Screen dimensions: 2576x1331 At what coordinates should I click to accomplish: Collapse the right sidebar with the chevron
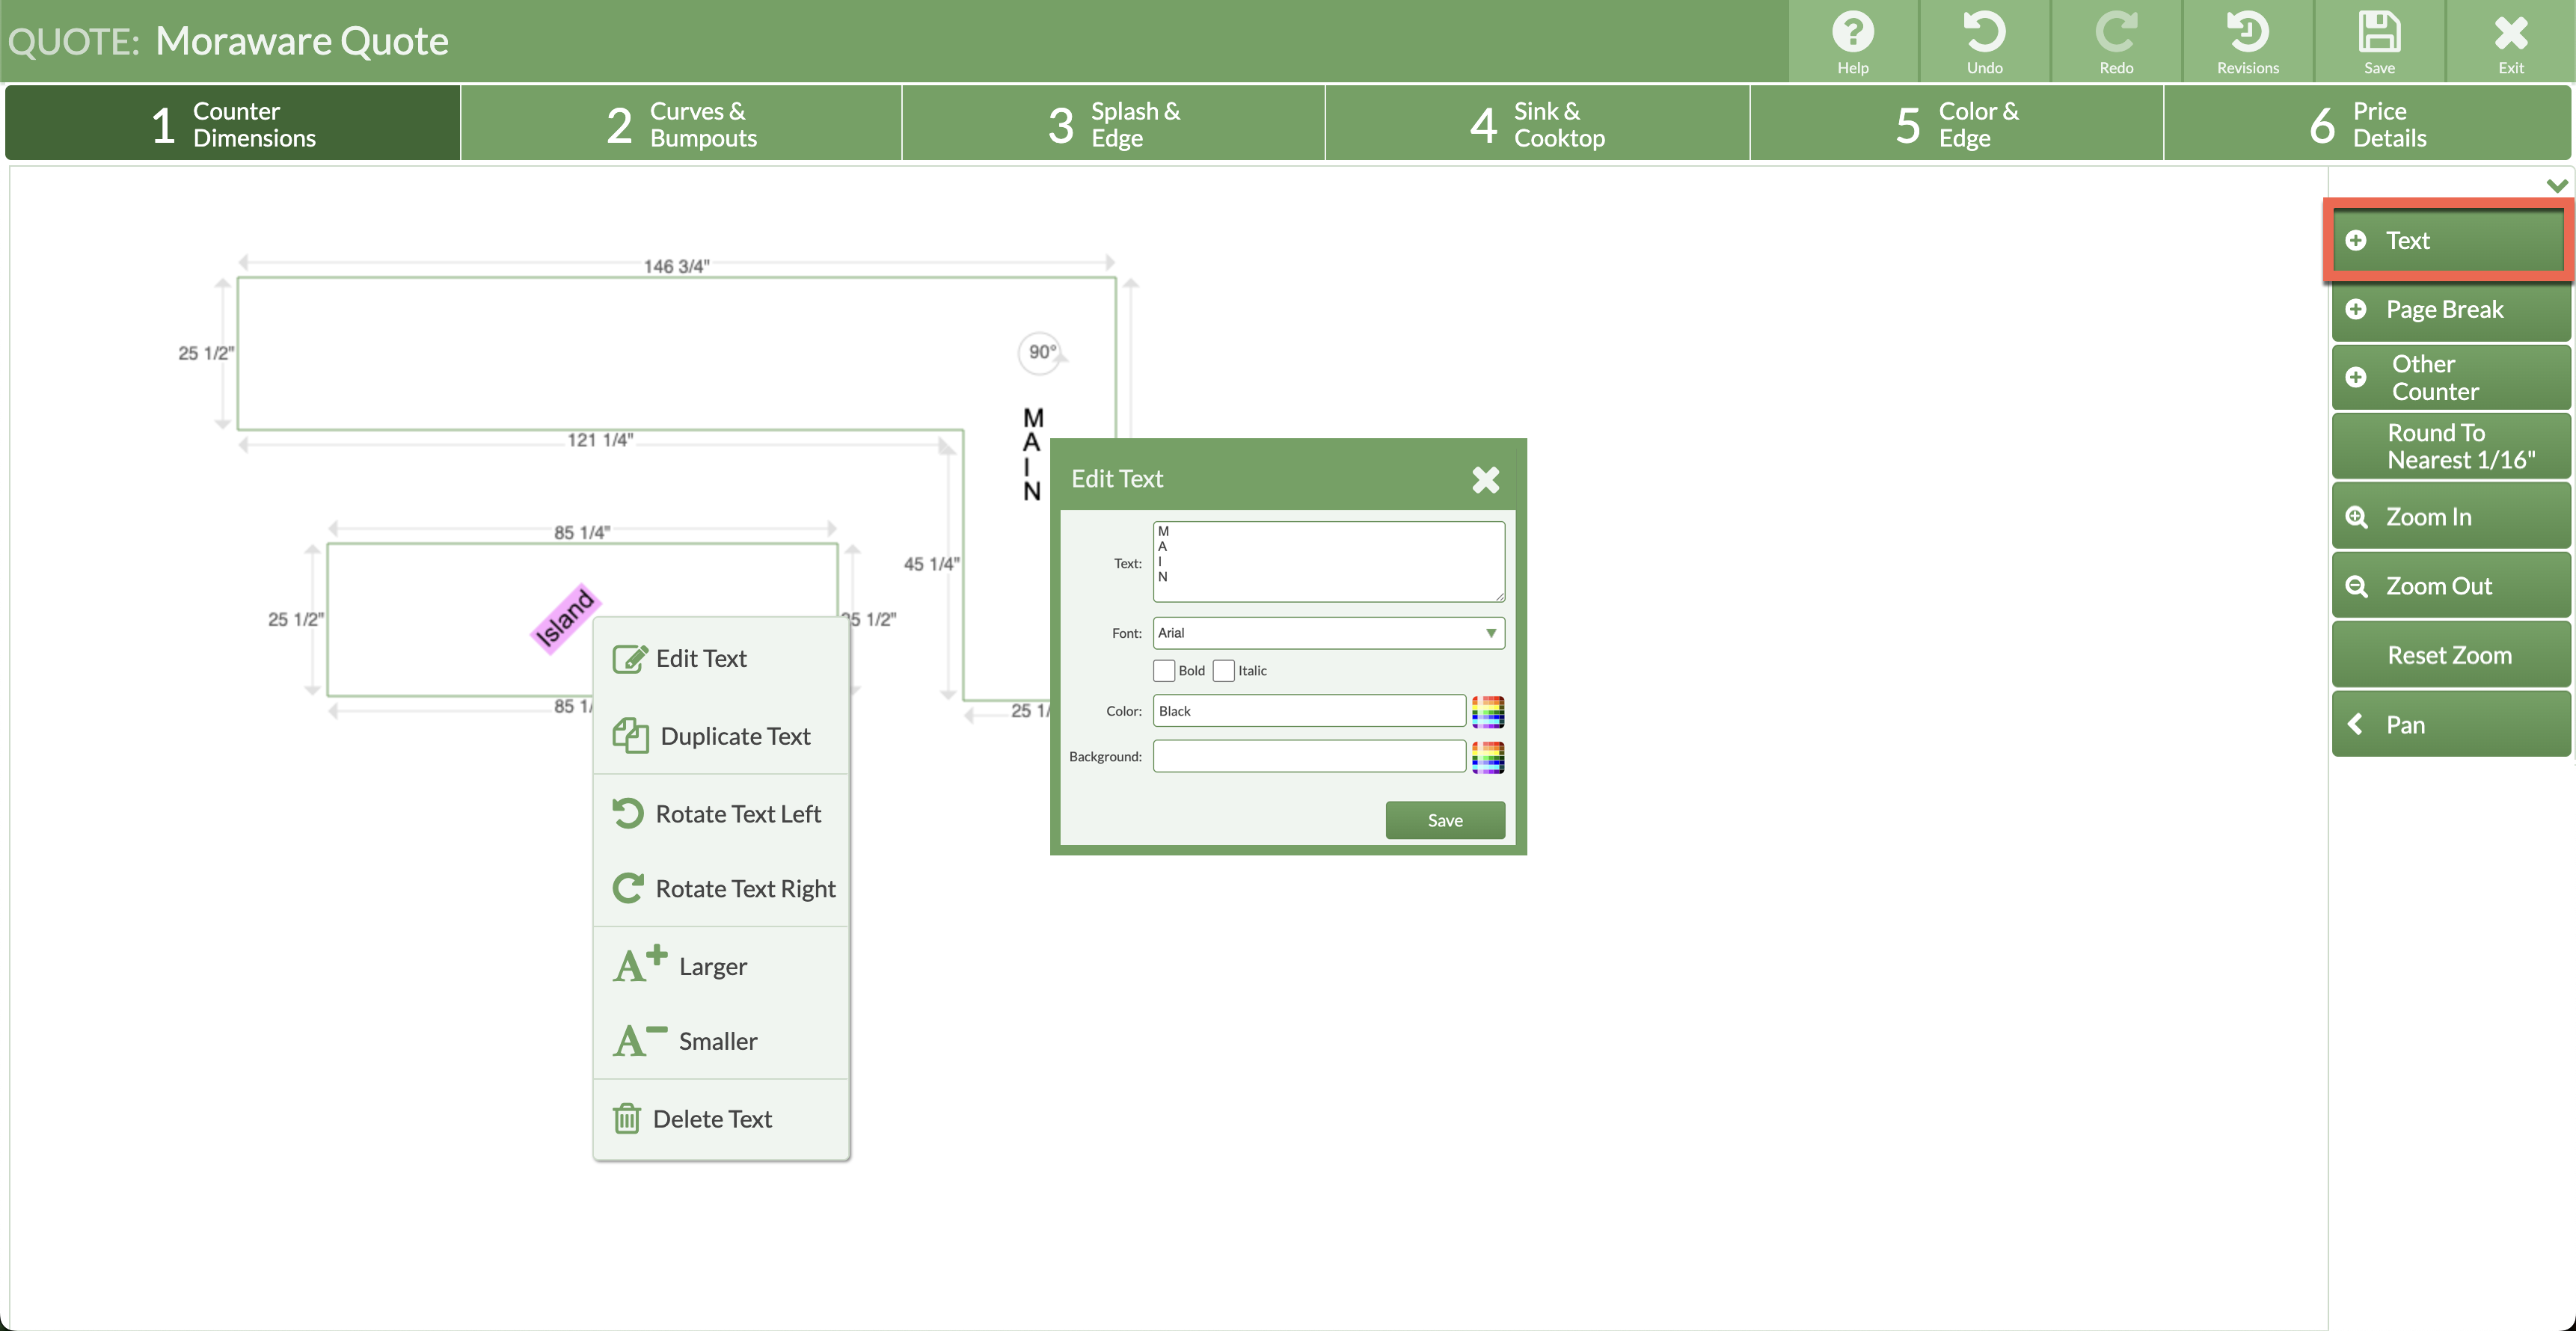point(2557,185)
